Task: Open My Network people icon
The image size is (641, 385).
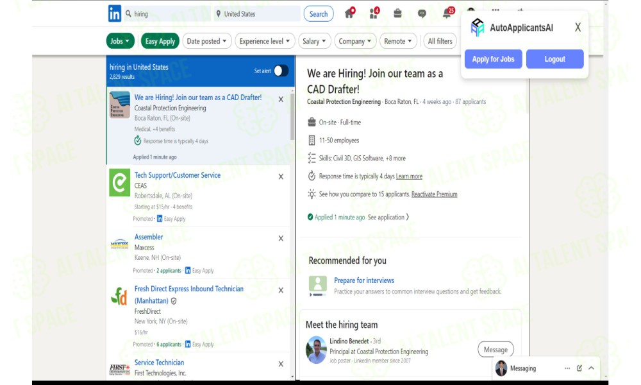Action: [374, 13]
